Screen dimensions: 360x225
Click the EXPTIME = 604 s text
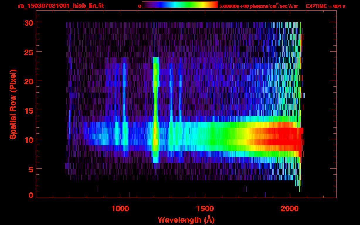[x=325, y=6]
